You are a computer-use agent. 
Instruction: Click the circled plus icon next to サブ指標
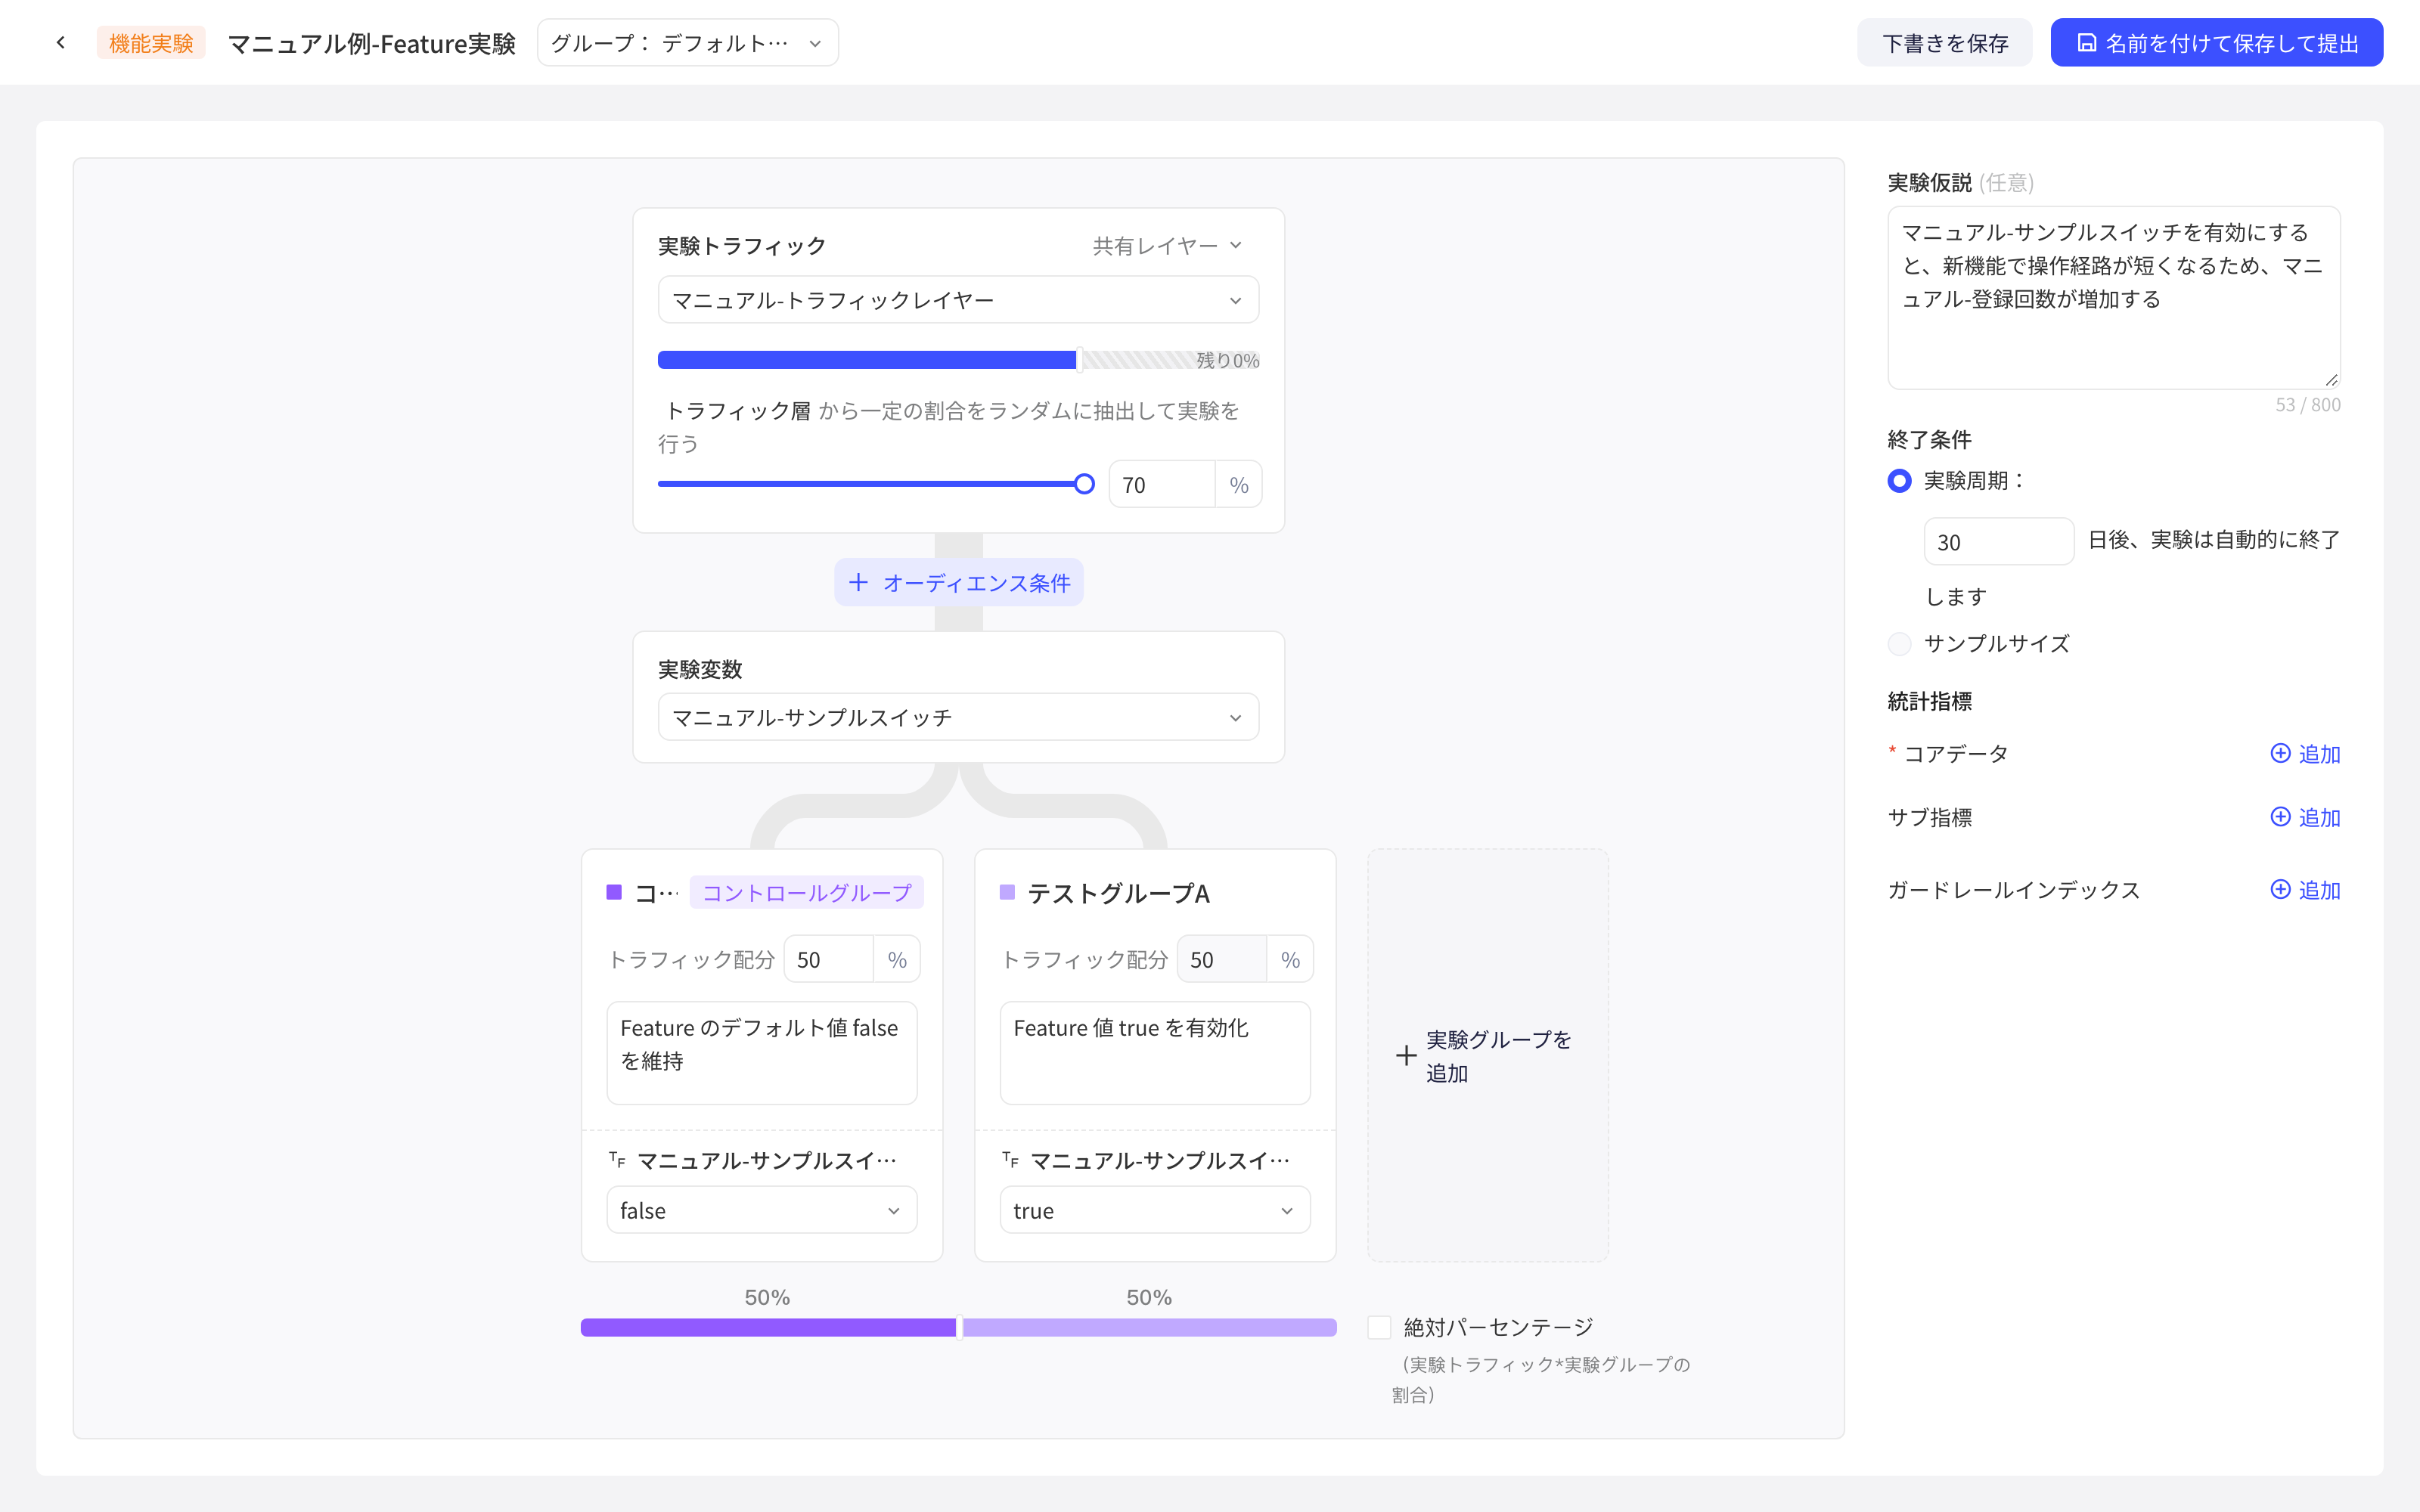pos(2280,817)
